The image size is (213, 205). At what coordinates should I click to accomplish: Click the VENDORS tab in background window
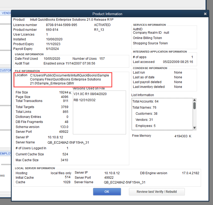[x=6, y=13]
